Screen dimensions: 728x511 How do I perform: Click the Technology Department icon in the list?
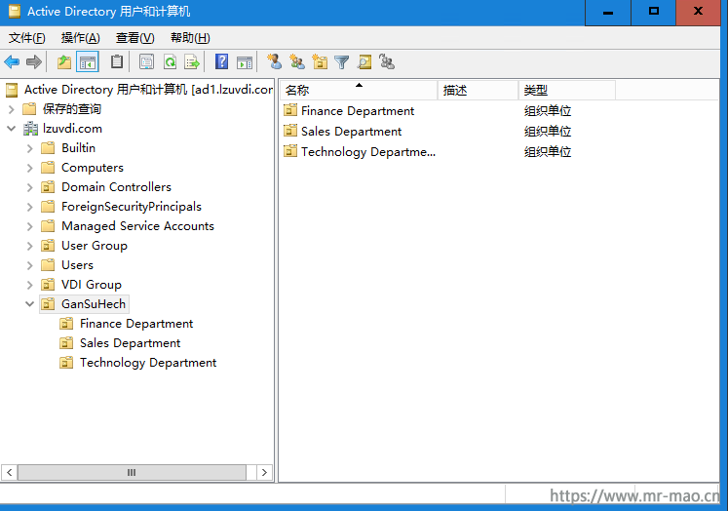(x=290, y=151)
